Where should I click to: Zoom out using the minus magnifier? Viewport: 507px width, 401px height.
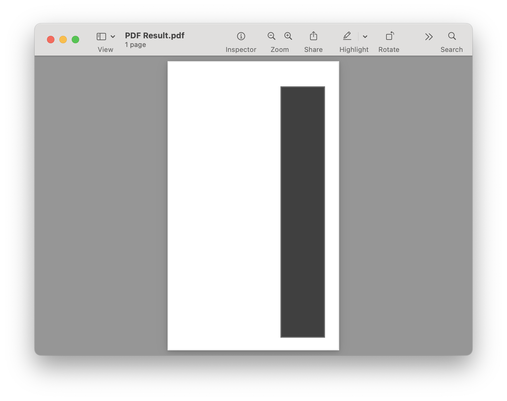tap(271, 36)
